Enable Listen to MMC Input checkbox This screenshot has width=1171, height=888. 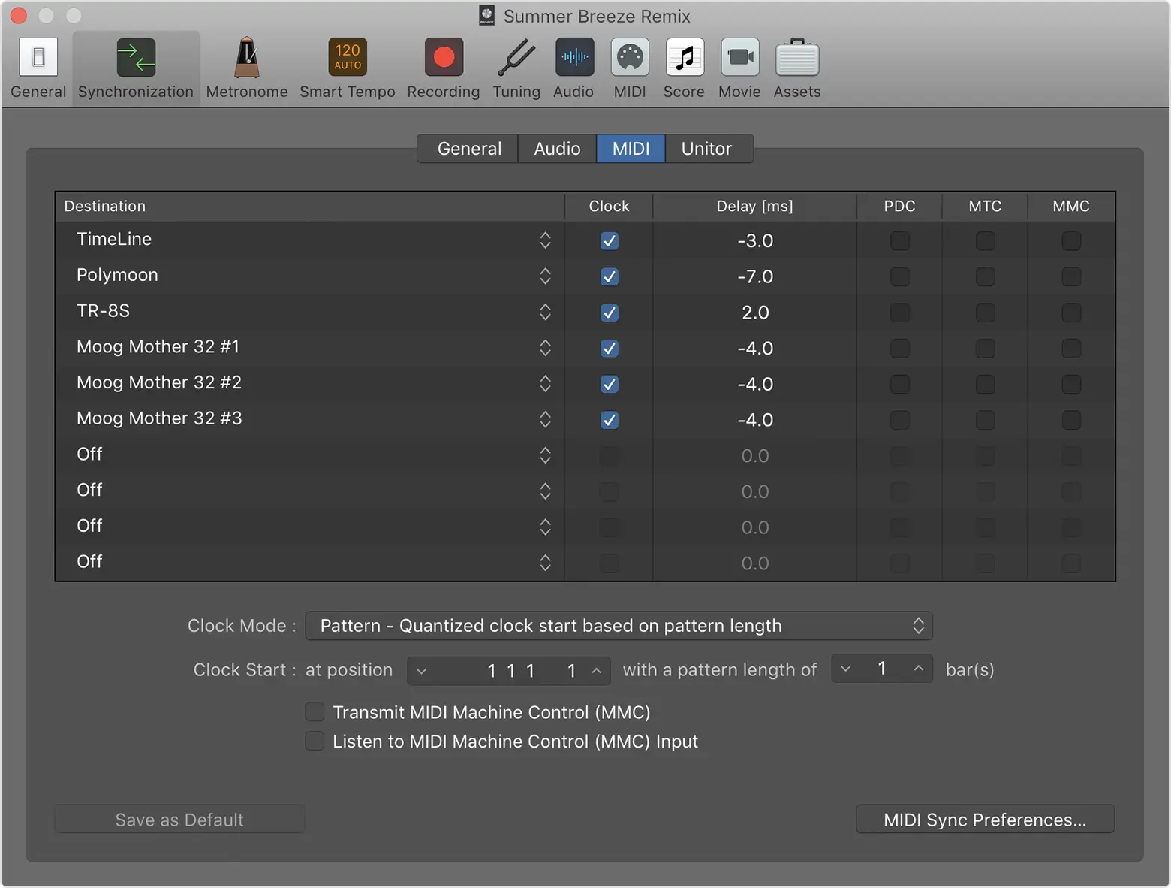315,742
